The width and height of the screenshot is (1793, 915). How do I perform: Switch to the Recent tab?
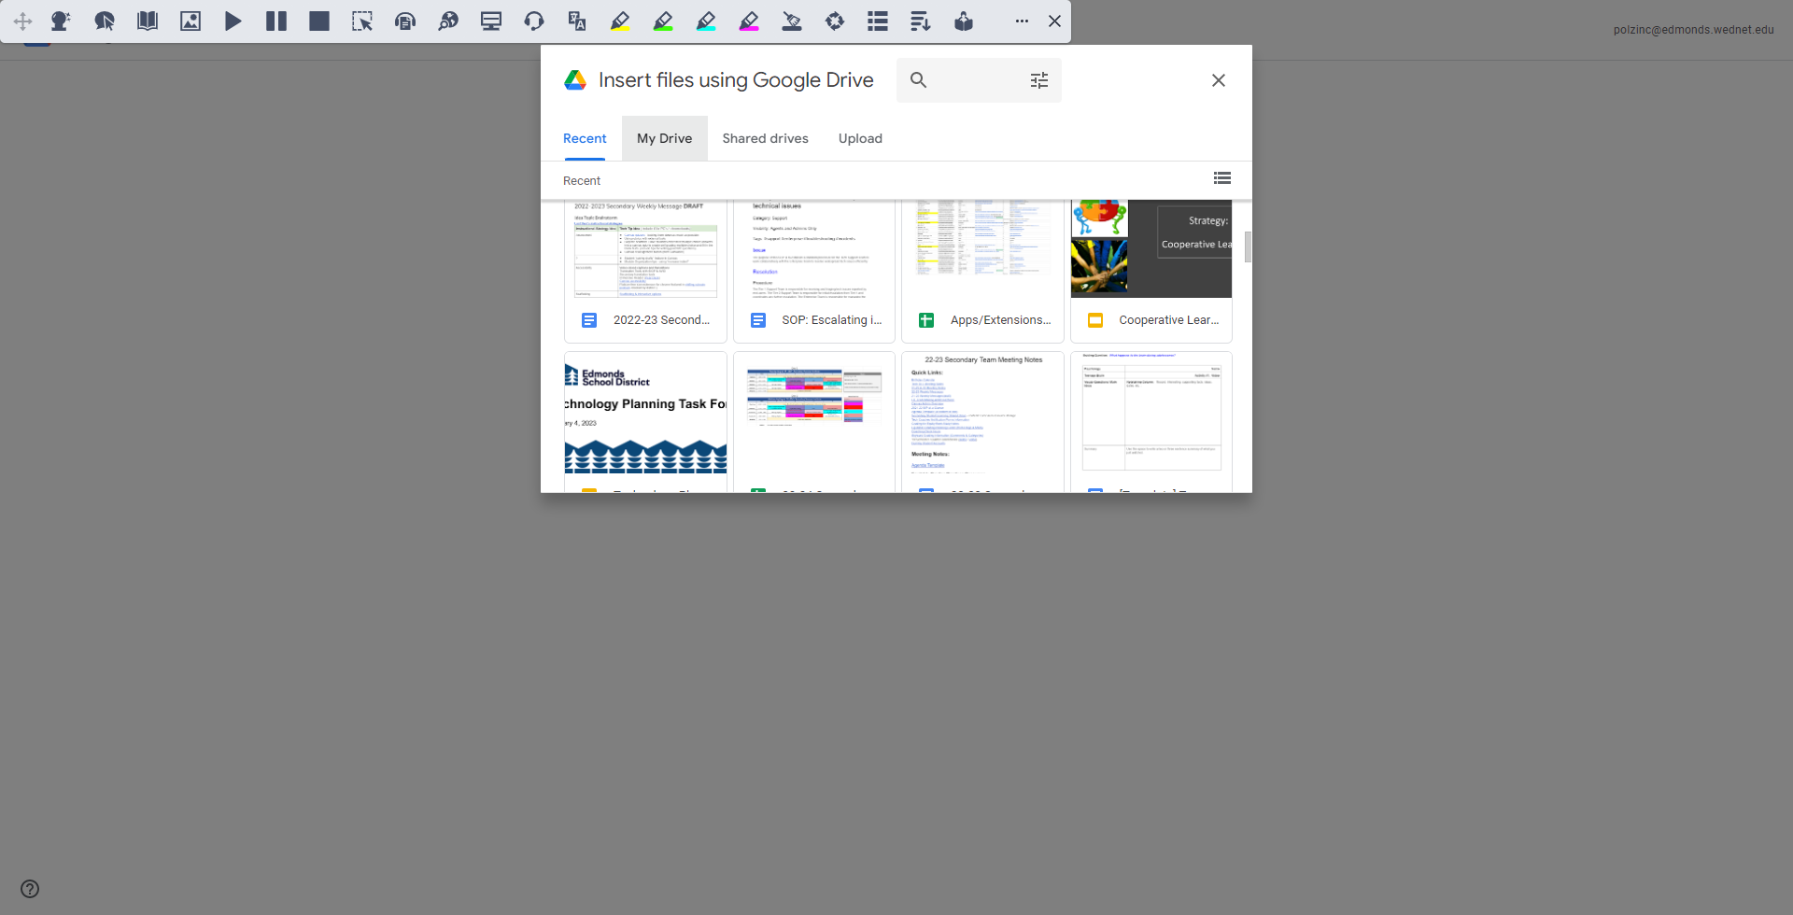point(585,138)
